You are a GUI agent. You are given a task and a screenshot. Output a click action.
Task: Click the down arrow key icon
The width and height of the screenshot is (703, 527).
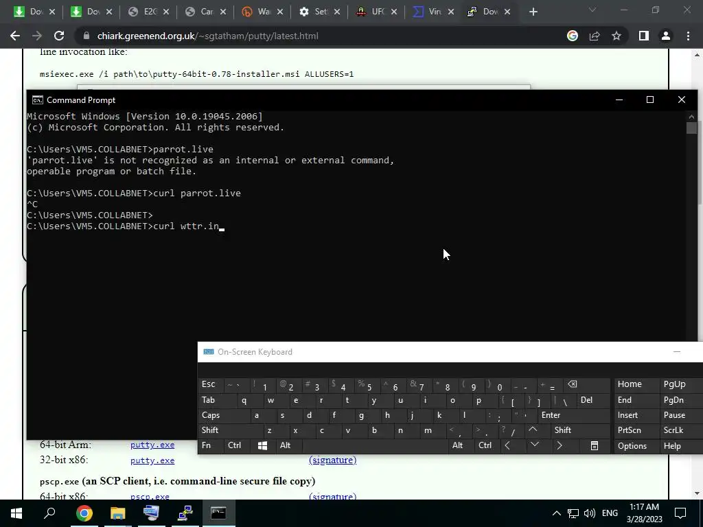coord(534,445)
